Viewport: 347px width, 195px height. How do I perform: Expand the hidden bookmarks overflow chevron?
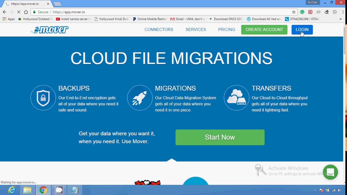340,19
